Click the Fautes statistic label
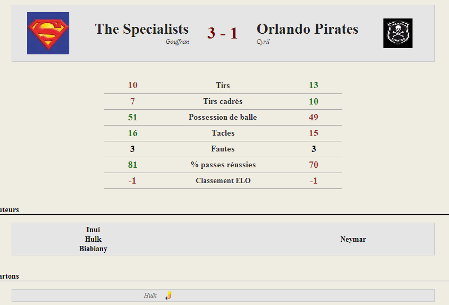This screenshot has height=305, width=449. [223, 149]
